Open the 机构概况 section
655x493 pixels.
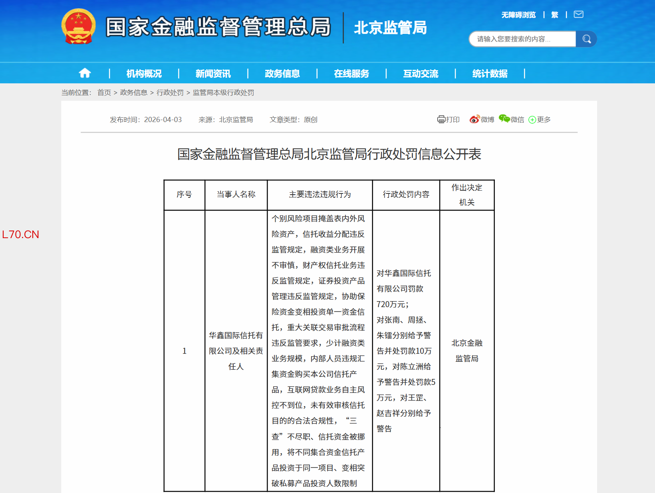click(x=144, y=73)
